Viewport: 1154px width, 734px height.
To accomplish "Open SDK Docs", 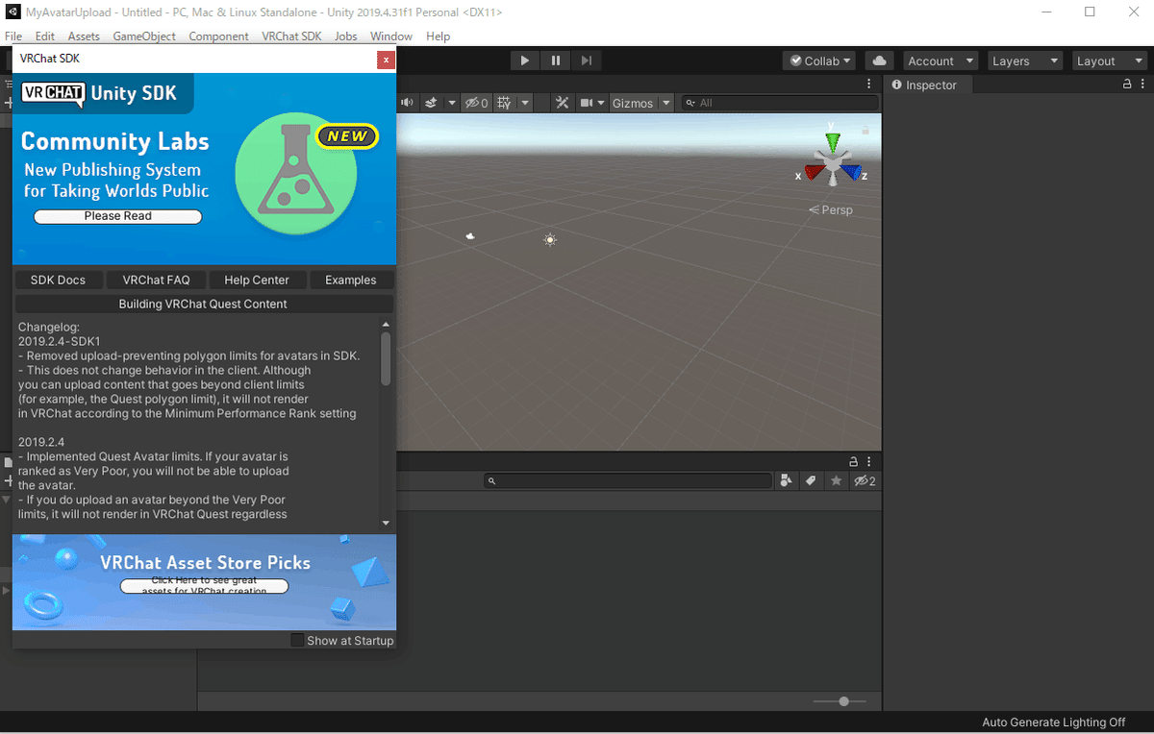I will 58,280.
